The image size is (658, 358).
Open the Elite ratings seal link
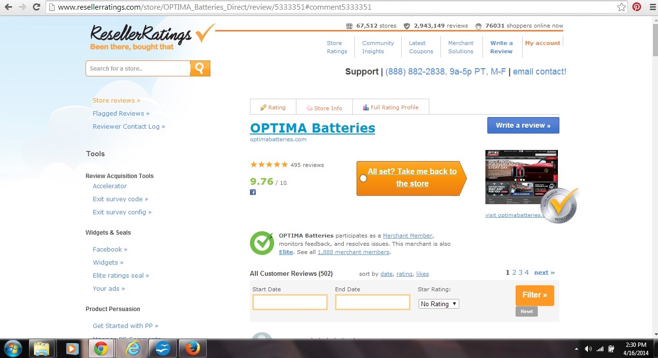point(121,276)
